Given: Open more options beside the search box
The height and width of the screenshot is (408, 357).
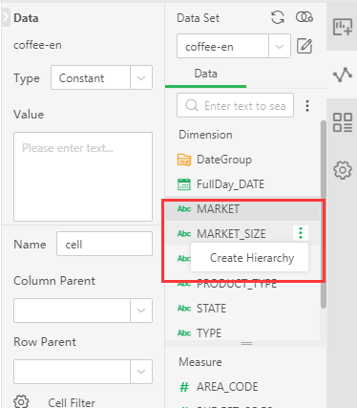Looking at the screenshot, I should (x=307, y=106).
